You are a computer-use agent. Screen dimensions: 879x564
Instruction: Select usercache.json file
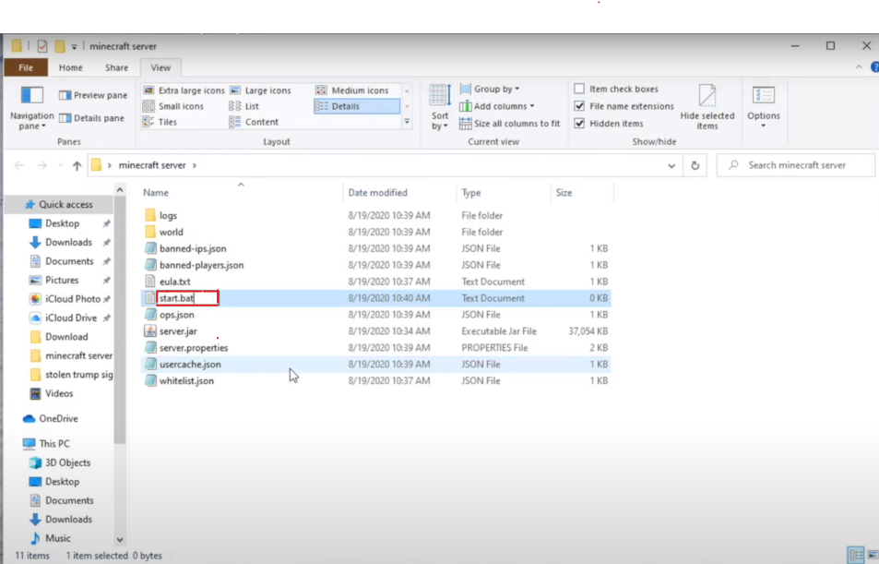tap(190, 365)
